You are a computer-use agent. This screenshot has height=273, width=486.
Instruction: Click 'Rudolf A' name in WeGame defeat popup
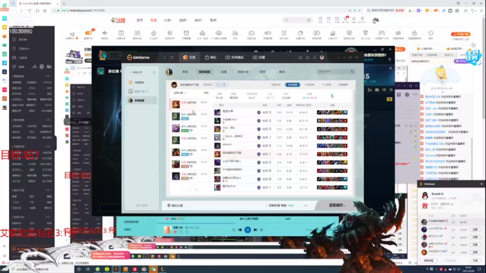(x=437, y=194)
